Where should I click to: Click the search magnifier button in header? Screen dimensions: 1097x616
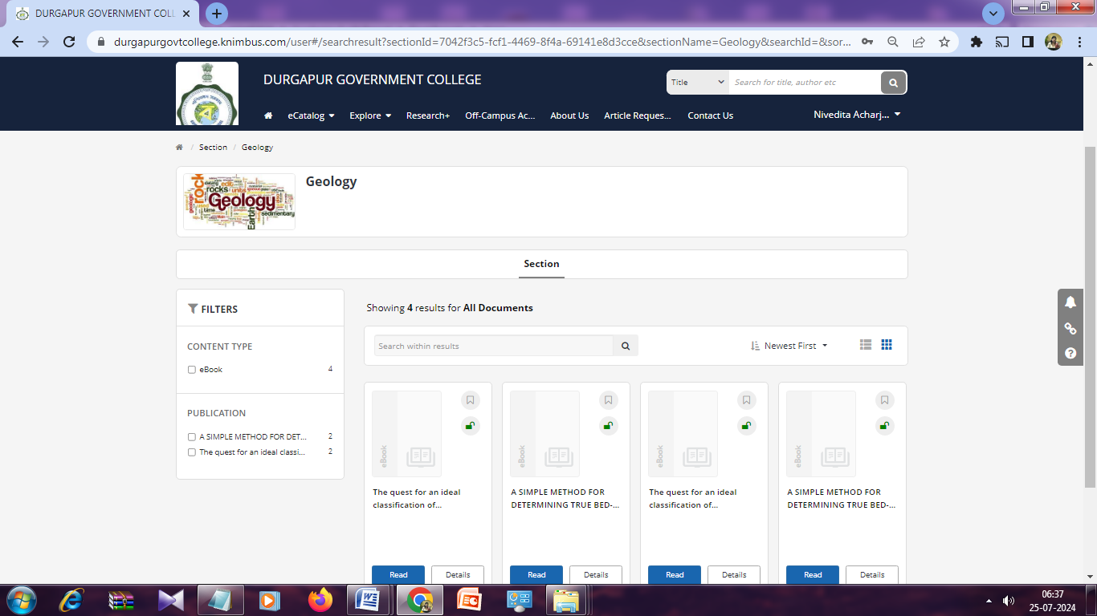pyautogui.click(x=893, y=83)
